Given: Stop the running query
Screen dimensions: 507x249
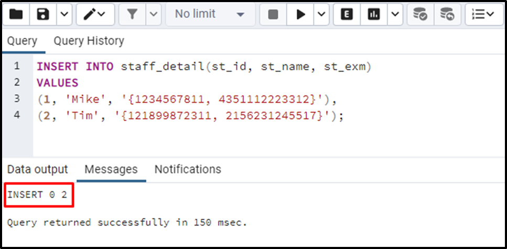Looking at the screenshot, I should coord(273,14).
